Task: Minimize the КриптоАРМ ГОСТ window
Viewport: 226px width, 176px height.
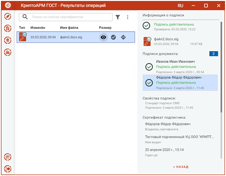Action: [193, 6]
